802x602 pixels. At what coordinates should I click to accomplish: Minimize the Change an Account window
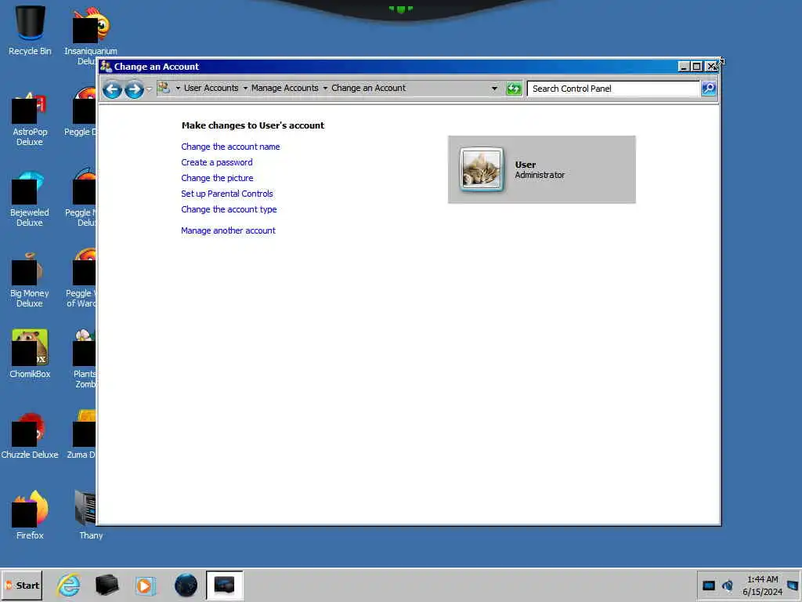683,67
